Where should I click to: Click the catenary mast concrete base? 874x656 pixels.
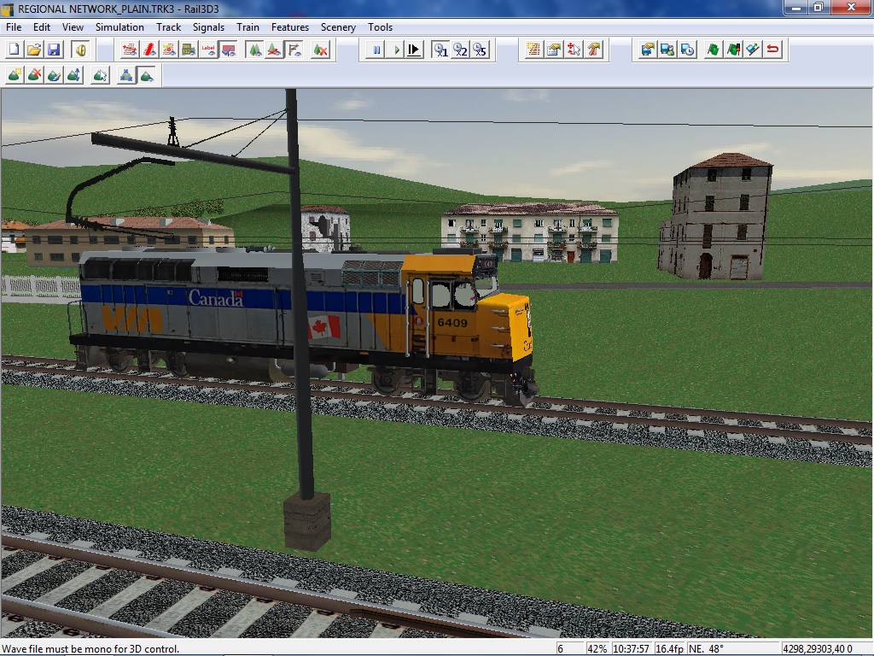pos(307,522)
